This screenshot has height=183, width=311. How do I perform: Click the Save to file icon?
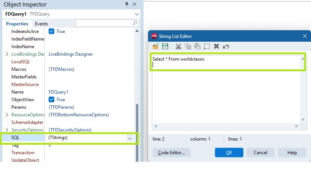165,47
